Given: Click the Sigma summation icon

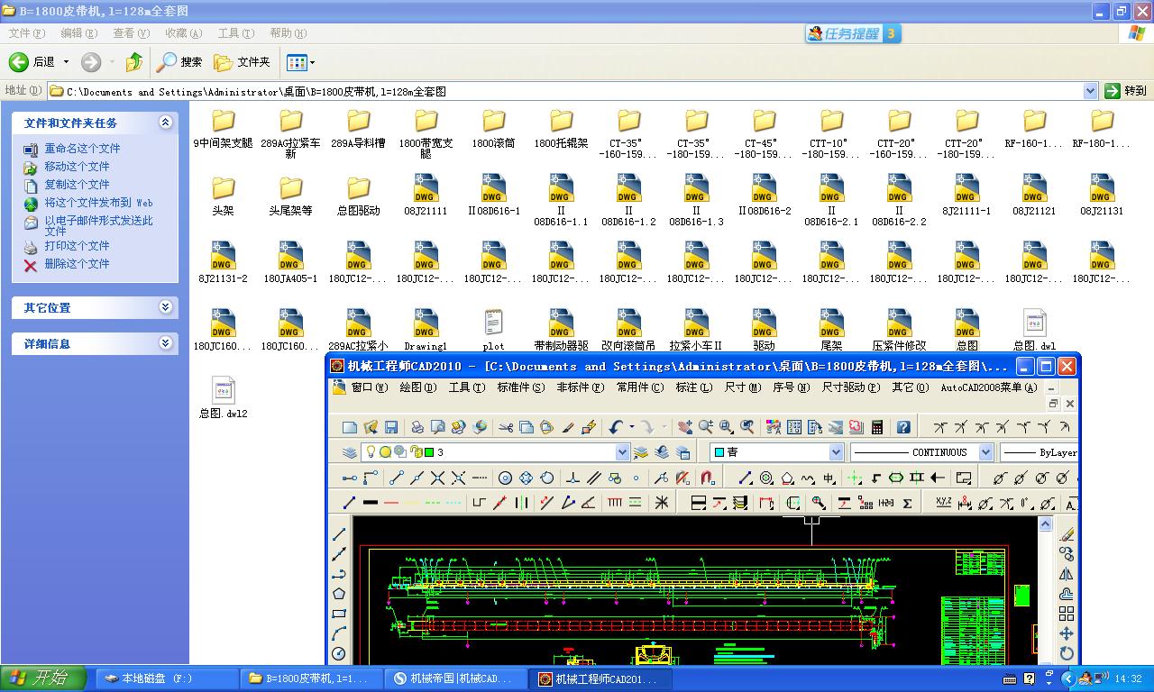Looking at the screenshot, I should 907,503.
